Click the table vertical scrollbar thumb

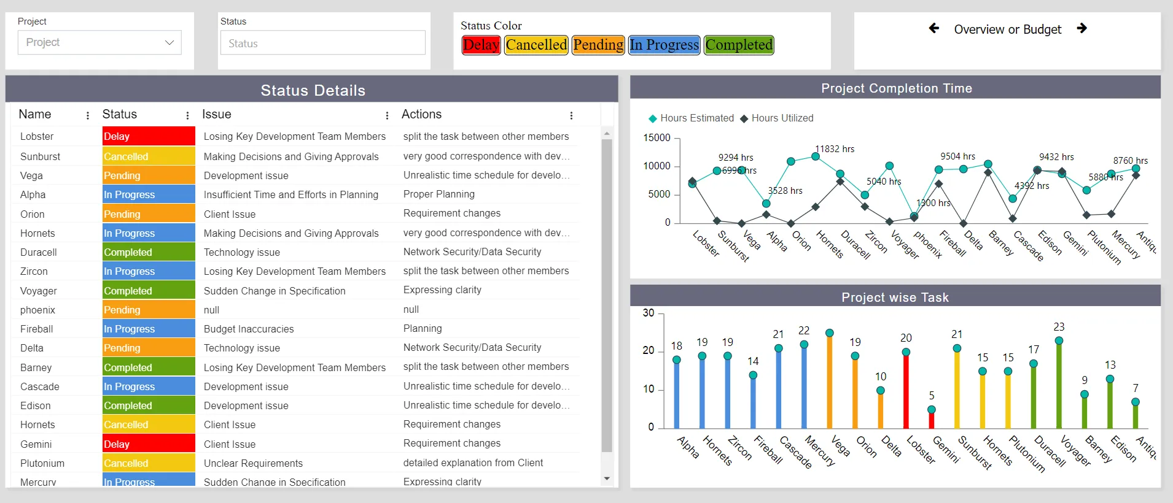[607, 296]
